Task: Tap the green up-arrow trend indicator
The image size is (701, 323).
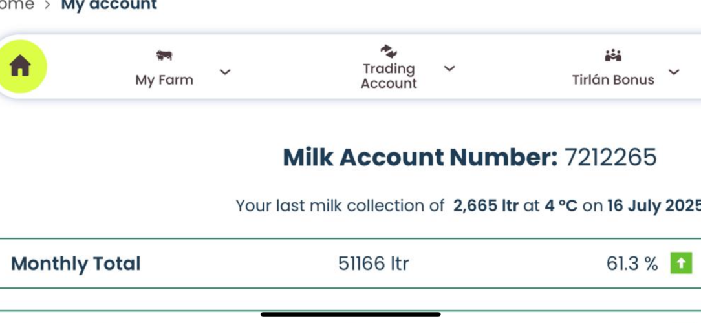Action: click(x=682, y=263)
